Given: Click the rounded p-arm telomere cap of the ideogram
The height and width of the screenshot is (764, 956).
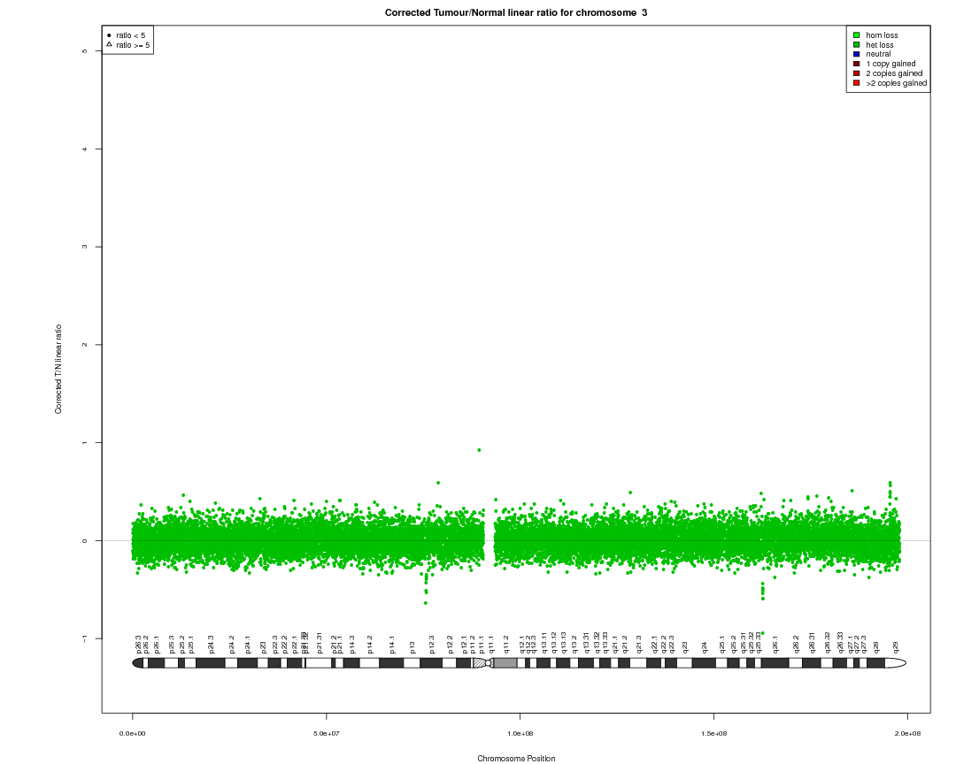Looking at the screenshot, I should point(137,663).
